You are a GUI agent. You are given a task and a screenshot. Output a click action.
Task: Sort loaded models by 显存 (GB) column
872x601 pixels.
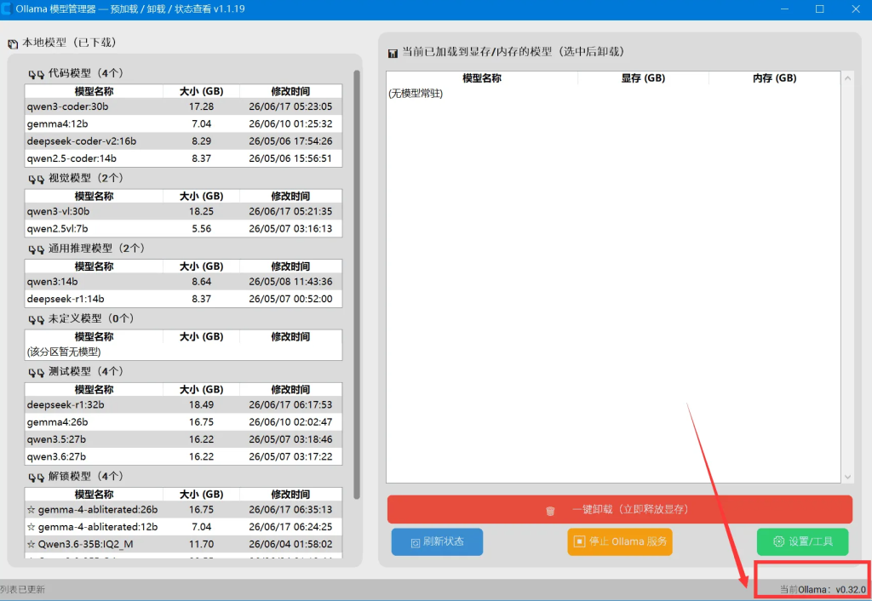pyautogui.click(x=643, y=78)
